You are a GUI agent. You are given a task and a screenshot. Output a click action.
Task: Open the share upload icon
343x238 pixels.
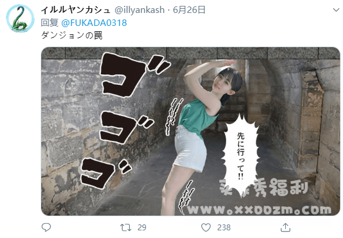pyautogui.click(x=285, y=227)
